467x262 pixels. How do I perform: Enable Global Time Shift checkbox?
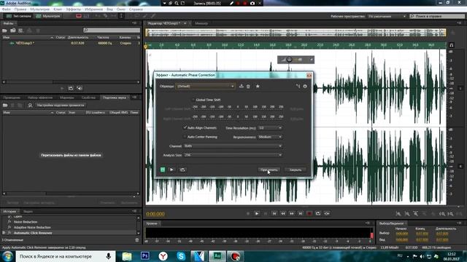pyautogui.click(x=193, y=100)
